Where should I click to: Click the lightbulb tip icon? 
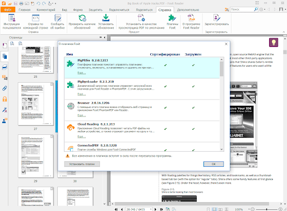274,43
